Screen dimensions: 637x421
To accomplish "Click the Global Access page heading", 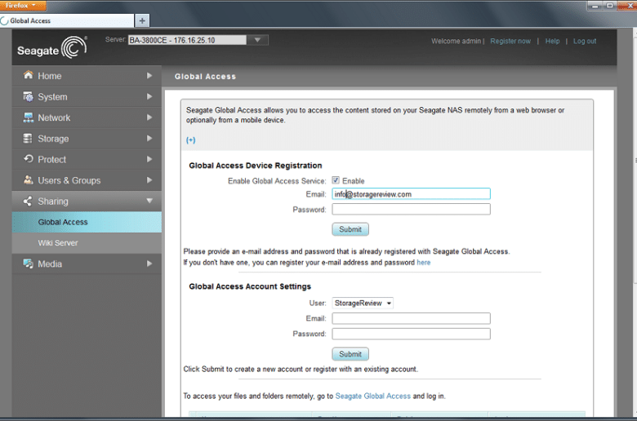I will tap(205, 77).
